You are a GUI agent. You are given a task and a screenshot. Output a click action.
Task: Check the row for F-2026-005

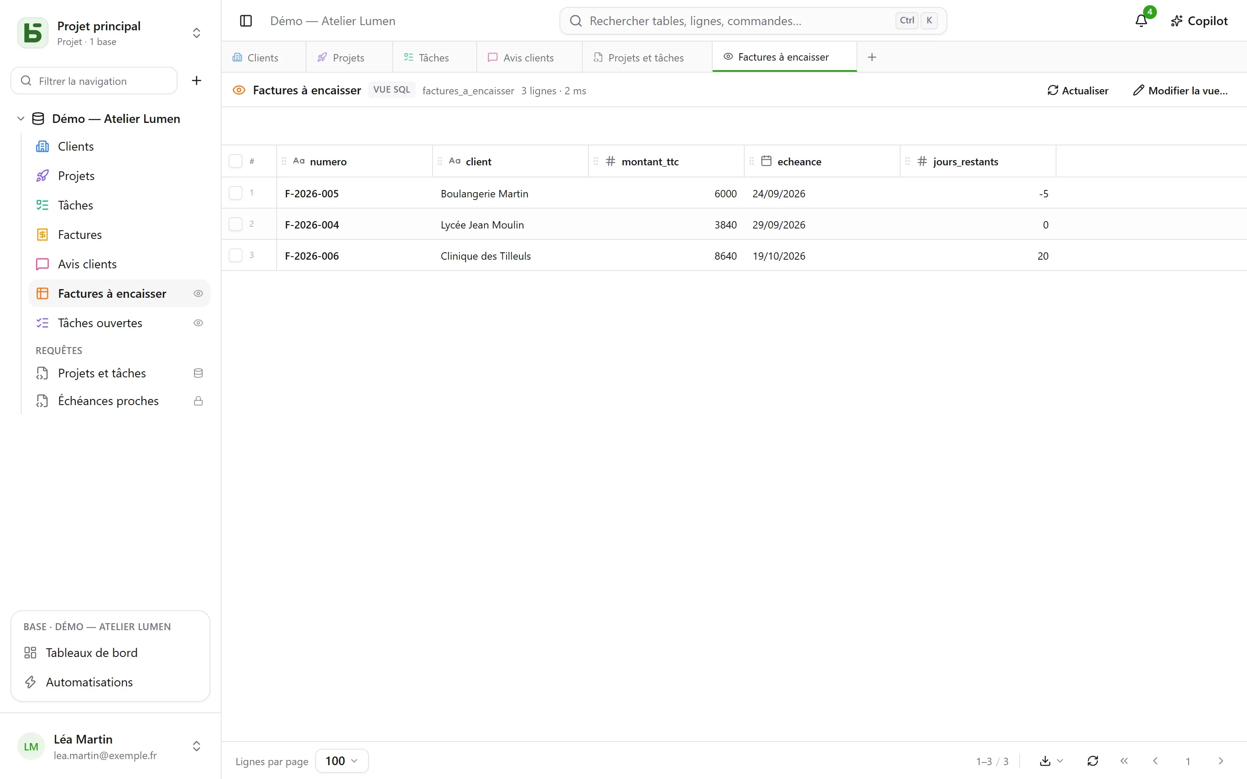[x=236, y=193]
